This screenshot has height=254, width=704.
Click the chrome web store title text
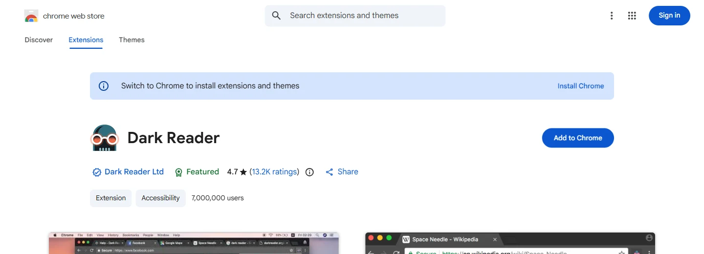[x=74, y=16]
